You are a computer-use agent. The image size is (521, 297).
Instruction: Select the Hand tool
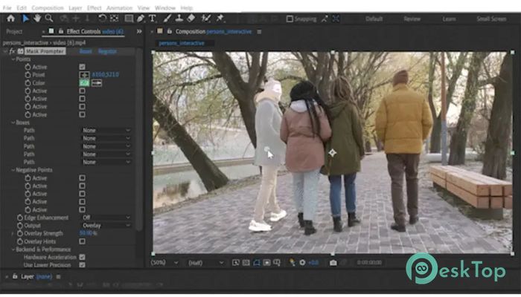coord(37,19)
